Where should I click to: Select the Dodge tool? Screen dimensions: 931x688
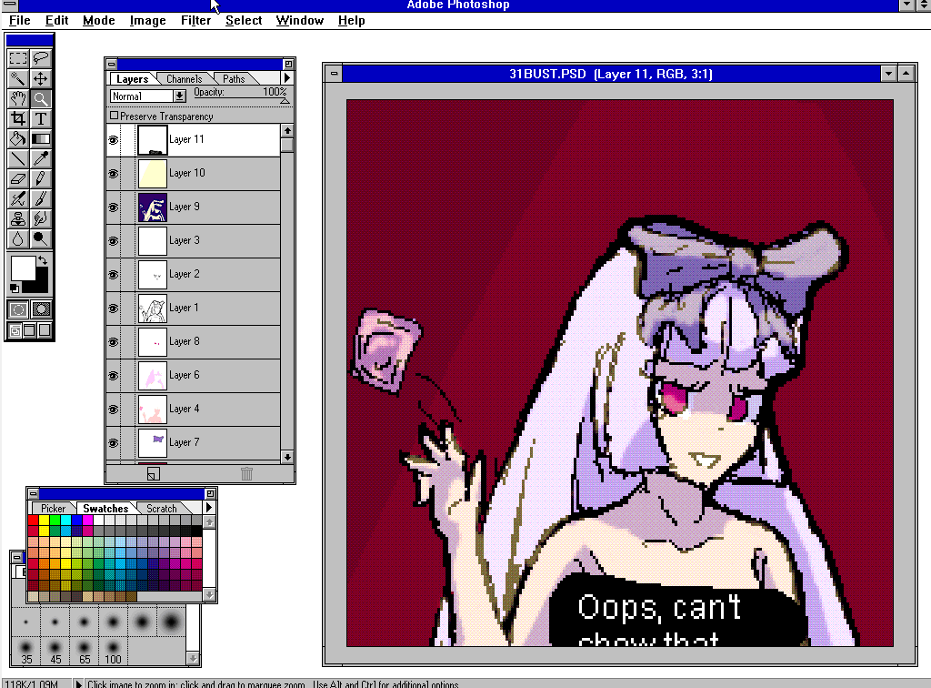(40, 238)
